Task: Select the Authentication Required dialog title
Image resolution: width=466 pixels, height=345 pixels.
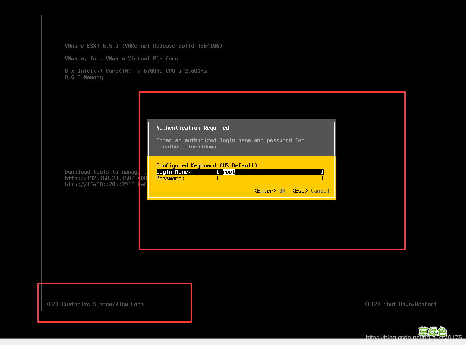Action: tap(192, 128)
